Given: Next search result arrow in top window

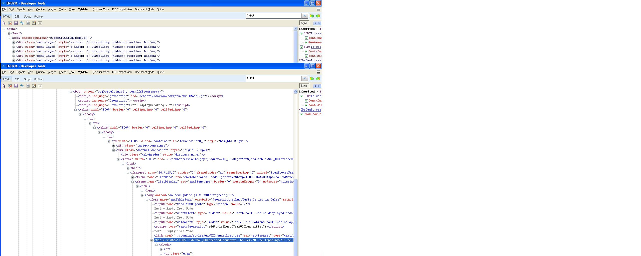Looking at the screenshot, I should click(318, 16).
